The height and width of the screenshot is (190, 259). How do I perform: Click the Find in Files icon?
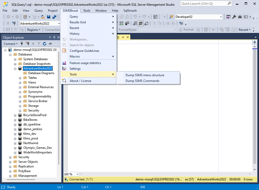click(171, 17)
